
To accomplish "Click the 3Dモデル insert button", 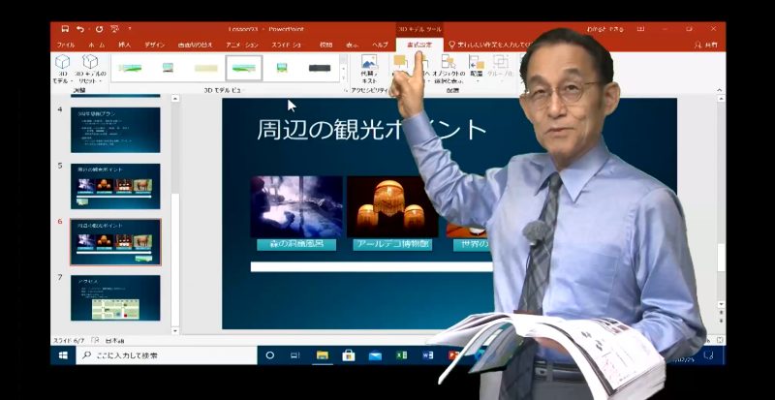I will tap(63, 69).
